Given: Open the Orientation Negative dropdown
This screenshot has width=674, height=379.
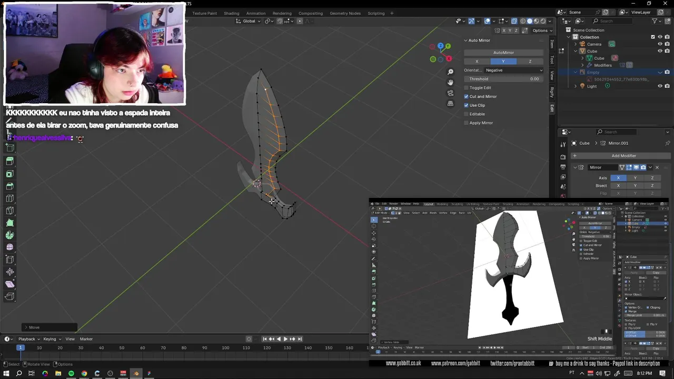Looking at the screenshot, I should click(x=513, y=70).
